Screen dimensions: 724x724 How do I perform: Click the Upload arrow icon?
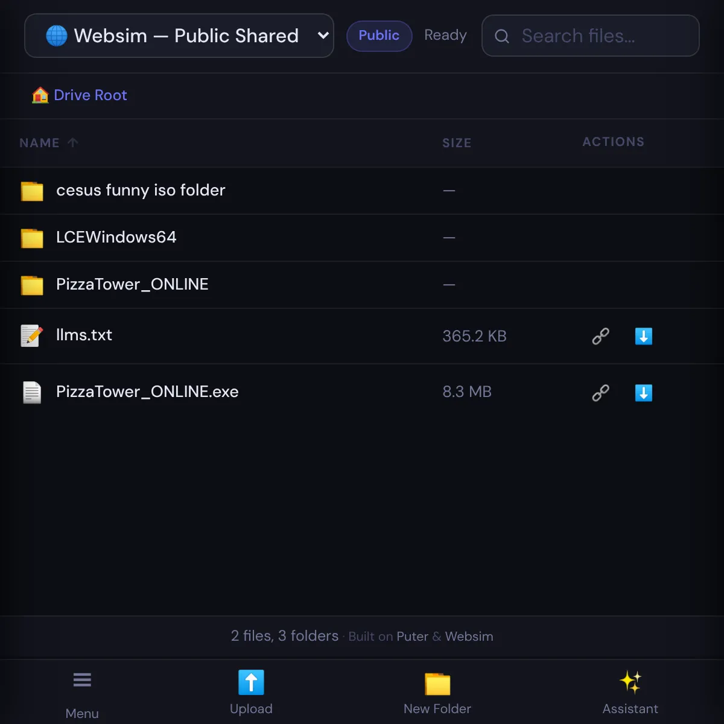point(251,683)
